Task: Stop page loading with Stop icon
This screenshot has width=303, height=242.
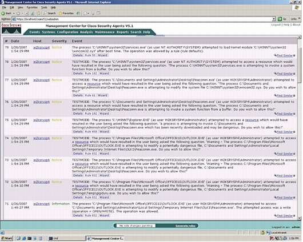Action: (x=27, y=13)
